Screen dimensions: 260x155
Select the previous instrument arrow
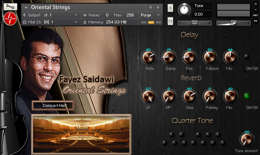pos(151,7)
